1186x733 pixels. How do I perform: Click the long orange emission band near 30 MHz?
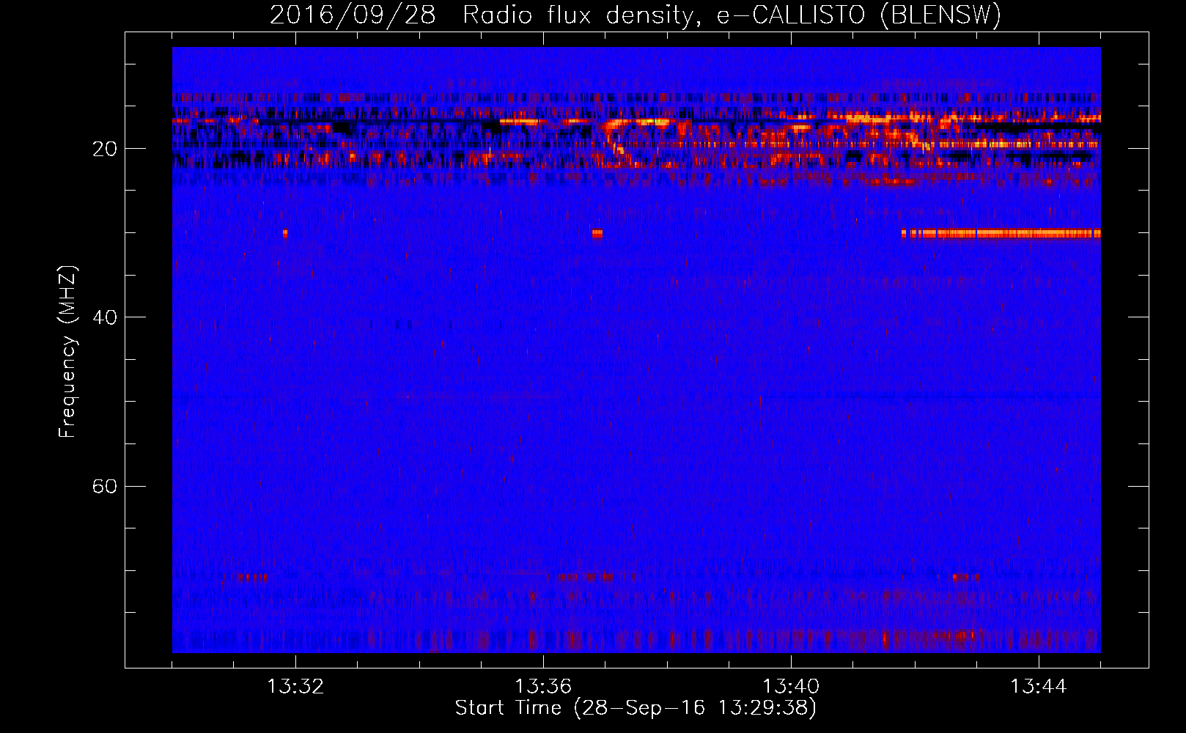coord(1001,234)
